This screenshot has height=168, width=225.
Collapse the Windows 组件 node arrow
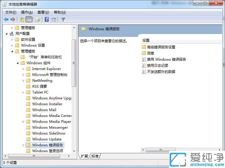pos(18,63)
